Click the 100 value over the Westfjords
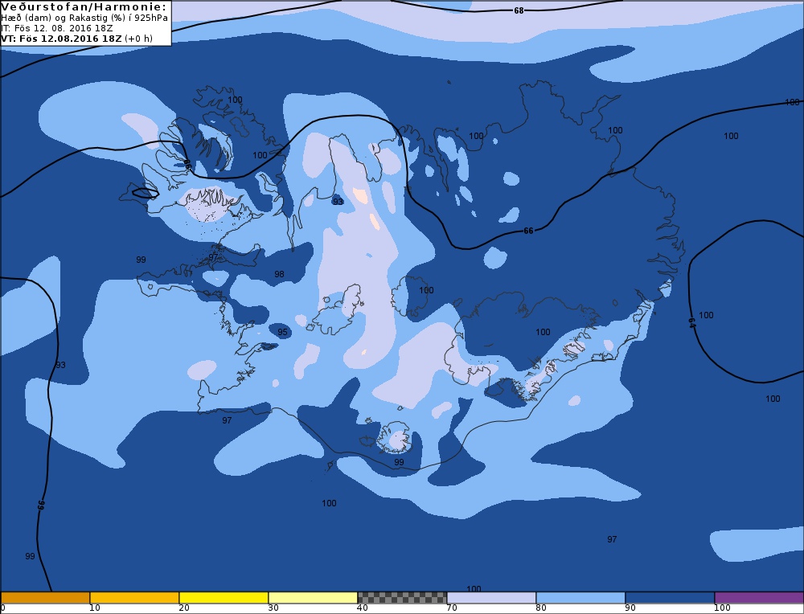The image size is (804, 614). tap(235, 100)
